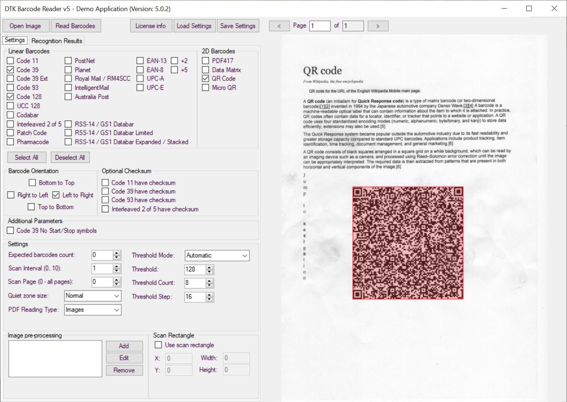Image resolution: width=567 pixels, height=402 pixels.
Task: Click the current Page number field
Action: tap(320, 26)
